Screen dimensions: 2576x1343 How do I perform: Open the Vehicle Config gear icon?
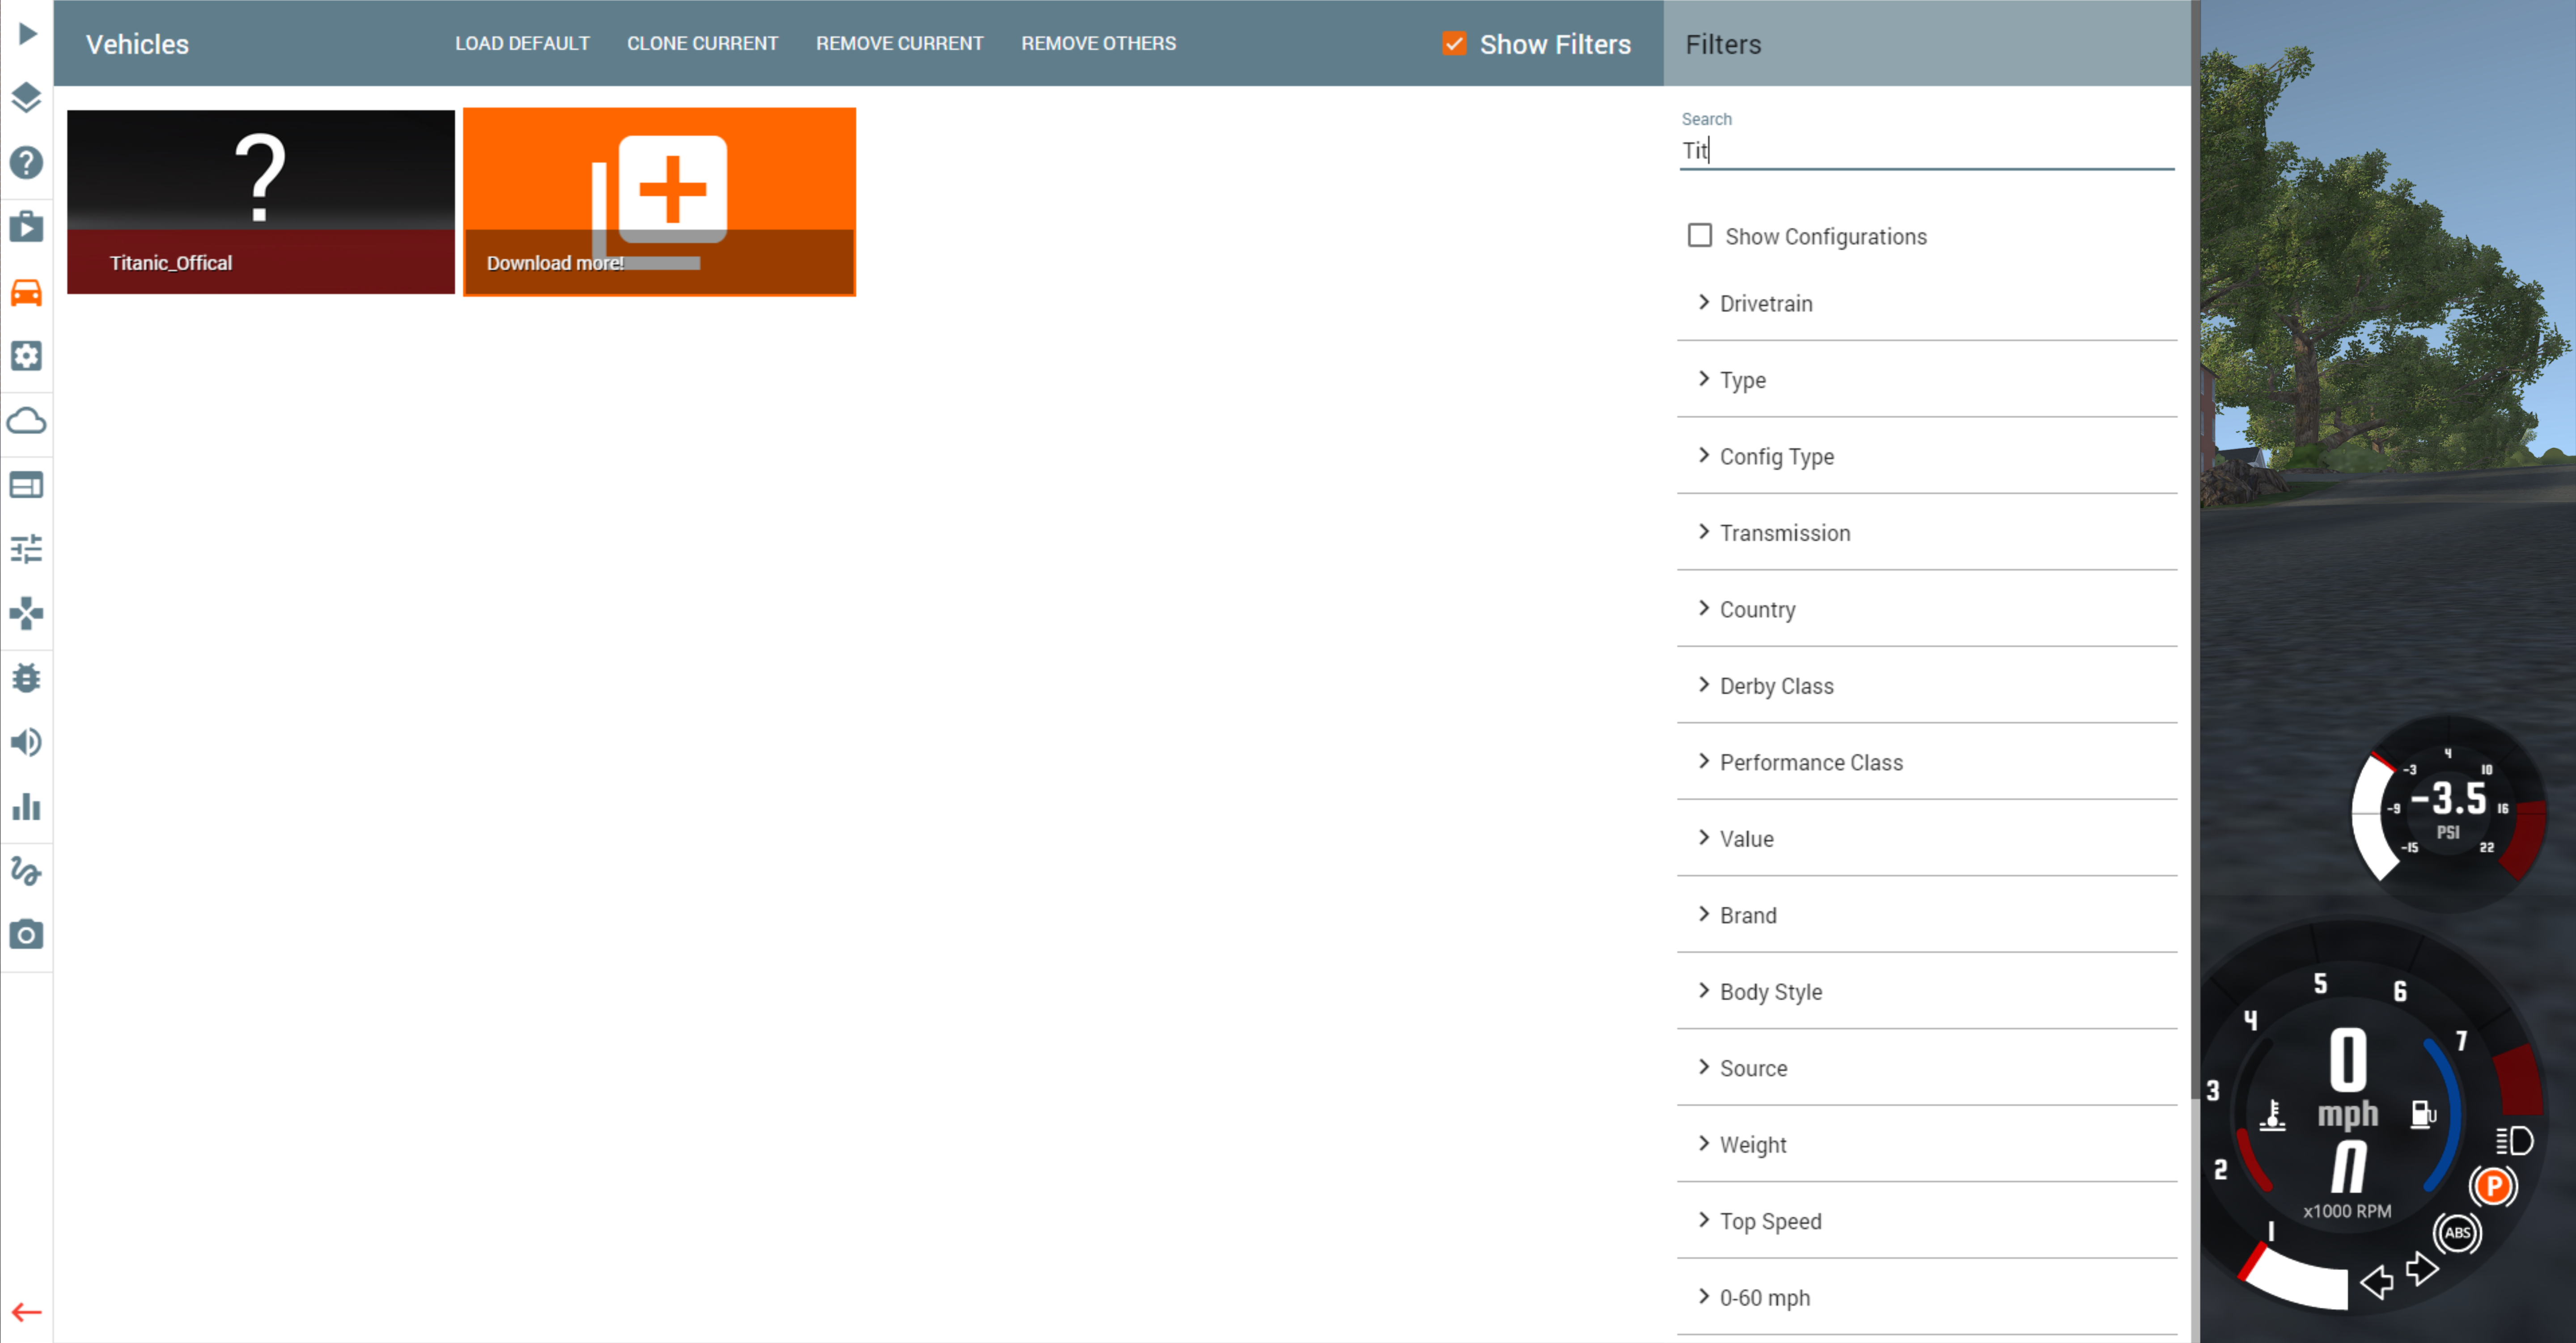click(27, 356)
